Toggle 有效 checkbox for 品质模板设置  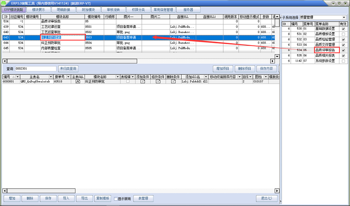click(x=344, y=34)
